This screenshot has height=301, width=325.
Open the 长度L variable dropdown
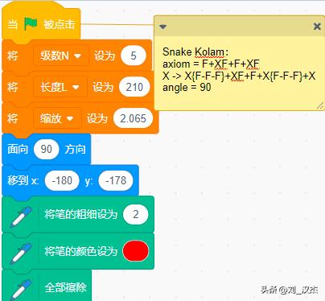pos(60,87)
